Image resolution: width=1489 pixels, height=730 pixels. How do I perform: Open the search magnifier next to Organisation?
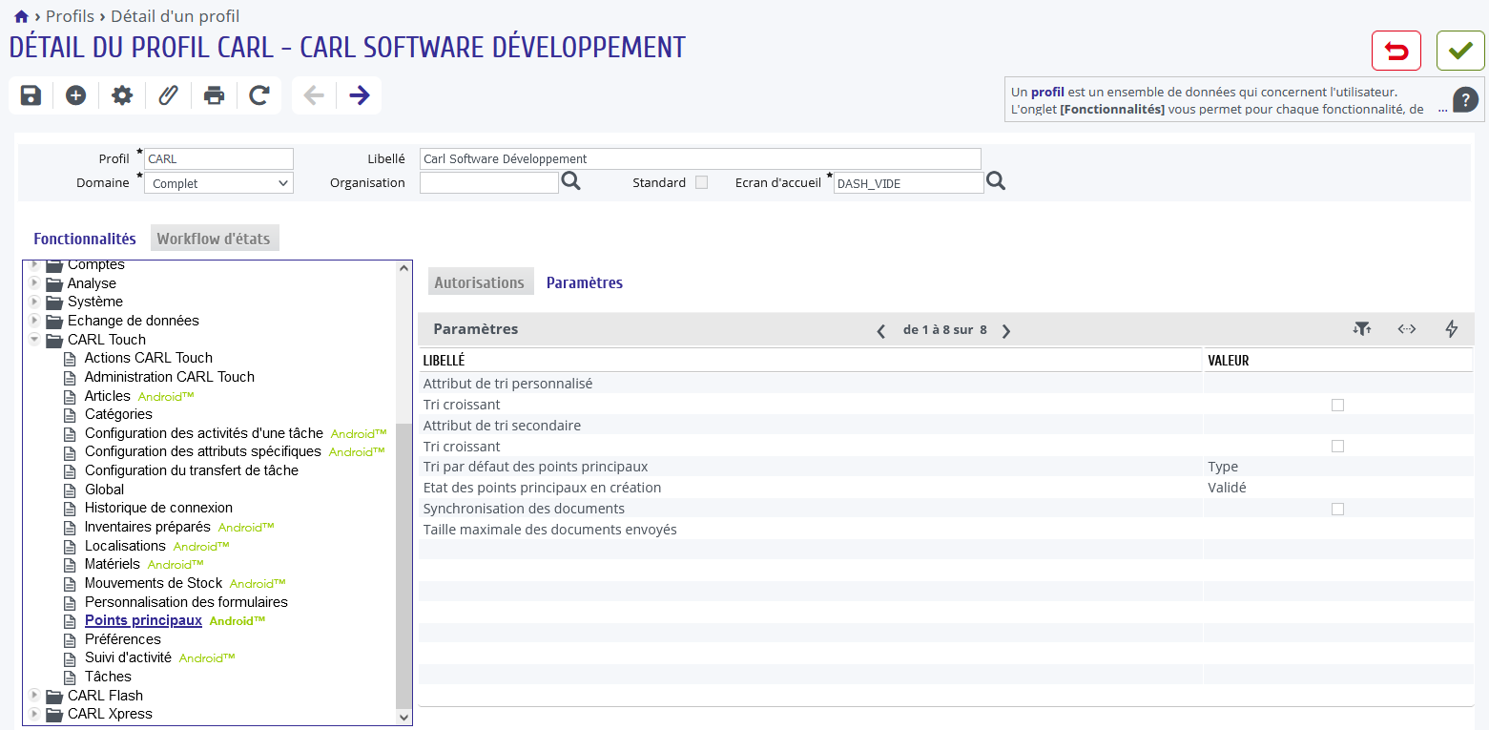[570, 181]
